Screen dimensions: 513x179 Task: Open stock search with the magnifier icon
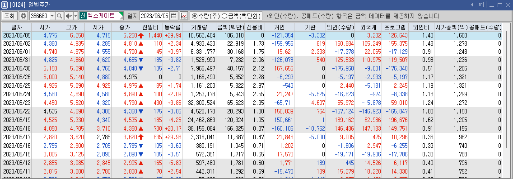point(60,16)
